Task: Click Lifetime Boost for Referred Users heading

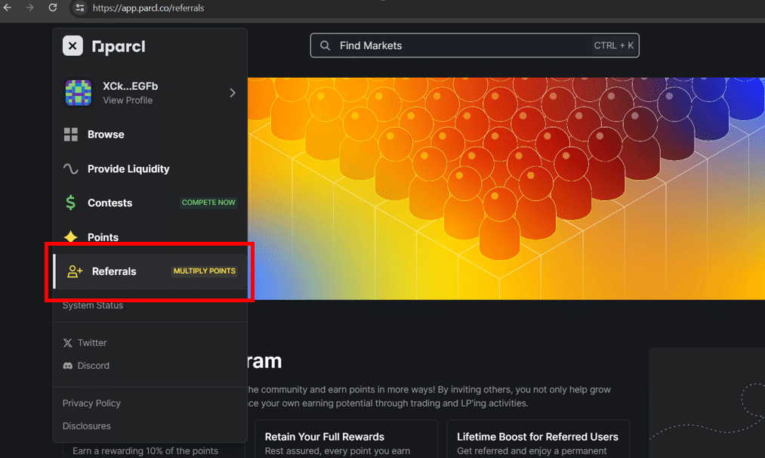Action: click(x=538, y=437)
